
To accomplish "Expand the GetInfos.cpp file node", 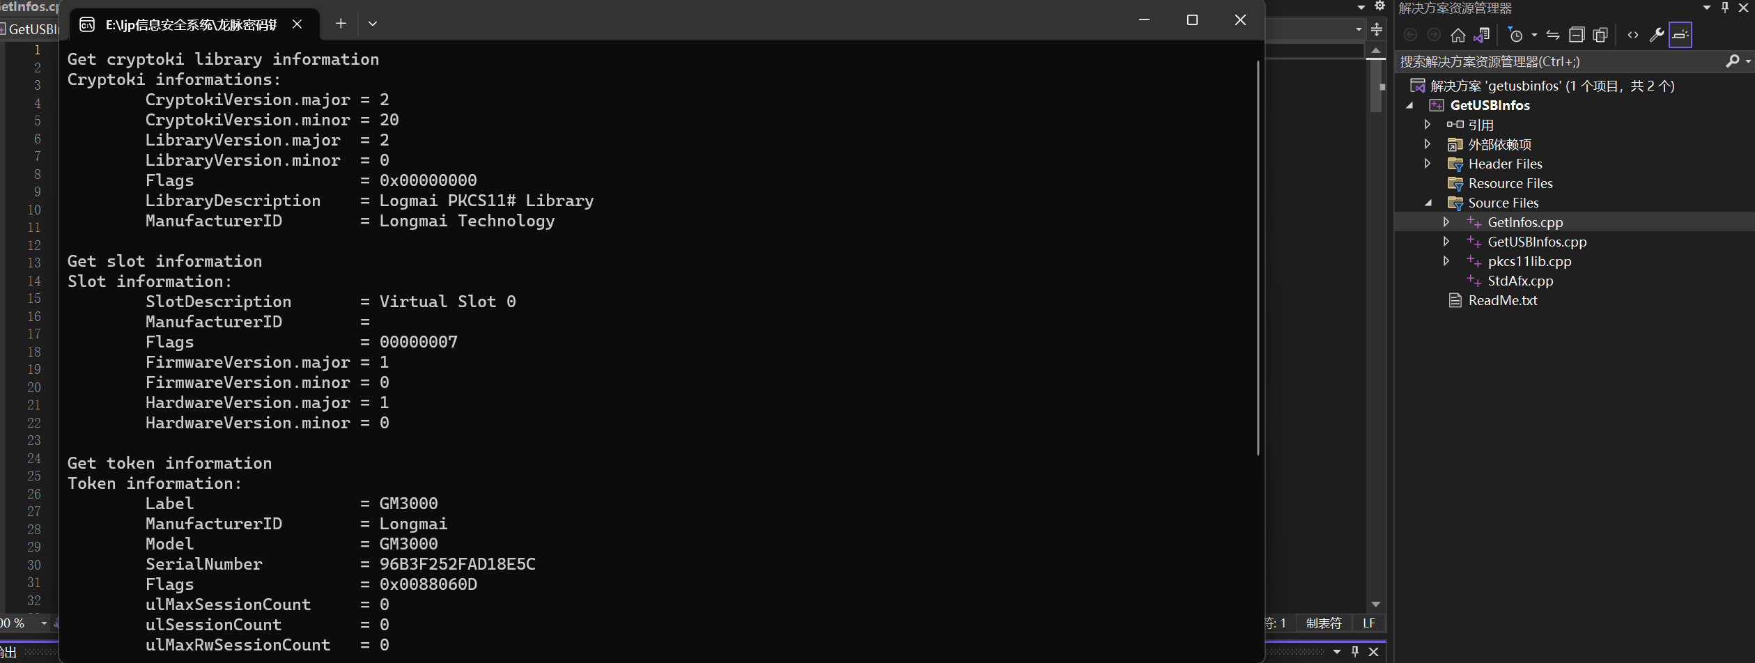I will pyautogui.click(x=1446, y=222).
